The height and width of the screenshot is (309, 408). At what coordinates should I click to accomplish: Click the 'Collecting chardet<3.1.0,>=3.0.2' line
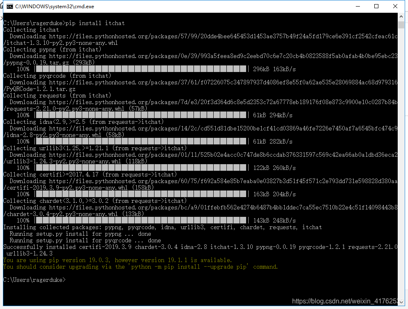coord(95,201)
